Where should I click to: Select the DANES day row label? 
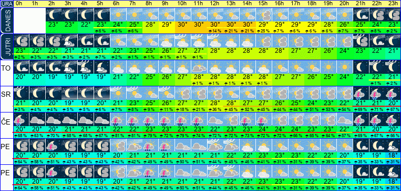click(6, 20)
